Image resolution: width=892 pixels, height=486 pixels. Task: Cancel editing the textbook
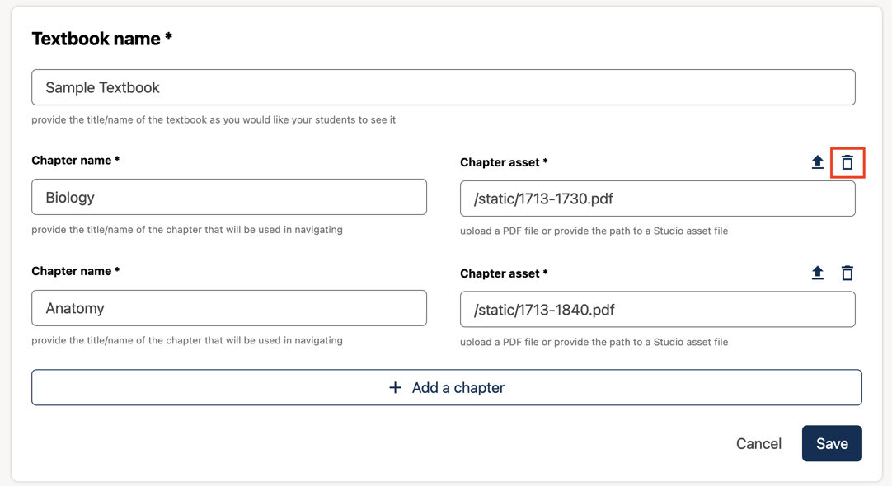[758, 443]
